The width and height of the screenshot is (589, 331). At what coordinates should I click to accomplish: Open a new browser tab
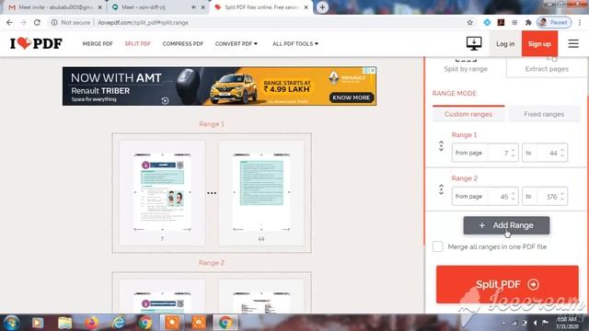(322, 7)
